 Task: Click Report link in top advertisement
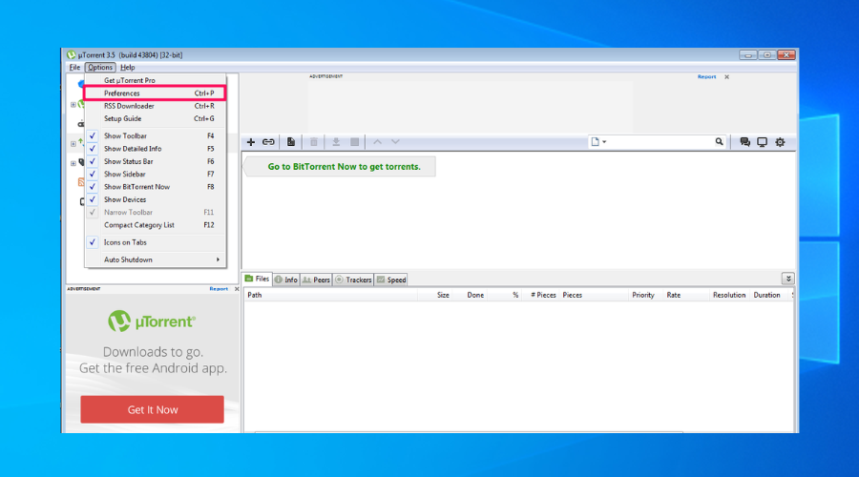point(706,76)
